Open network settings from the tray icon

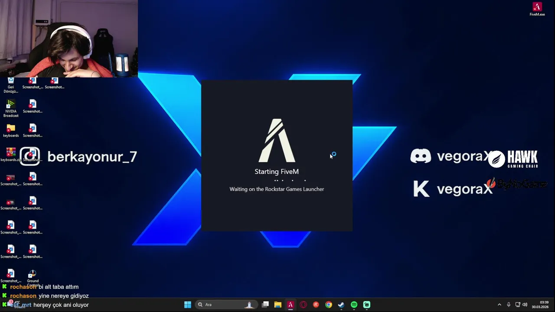tap(518, 305)
